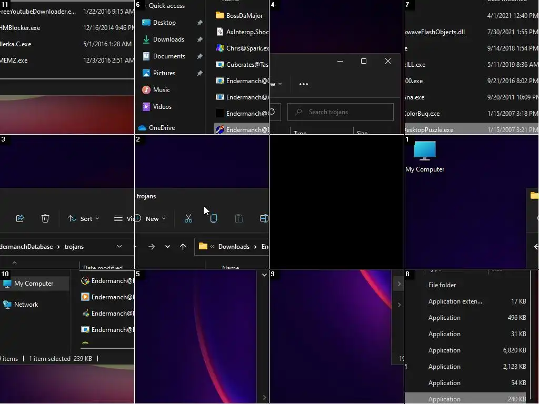The height and width of the screenshot is (404, 539).
Task: Click the pin icon next to Documents
Action: click(x=199, y=56)
